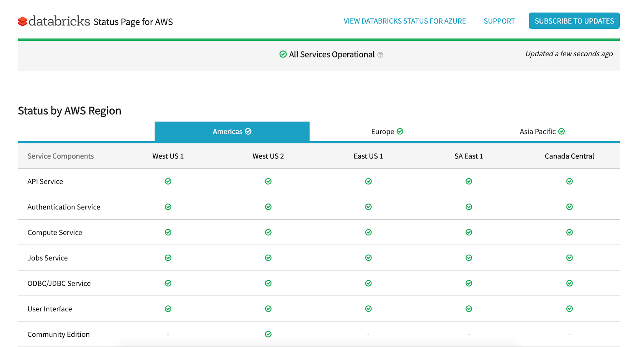The height and width of the screenshot is (347, 630).
Task: Click Authentication Service status icon for West US 2
Action: coord(268,207)
